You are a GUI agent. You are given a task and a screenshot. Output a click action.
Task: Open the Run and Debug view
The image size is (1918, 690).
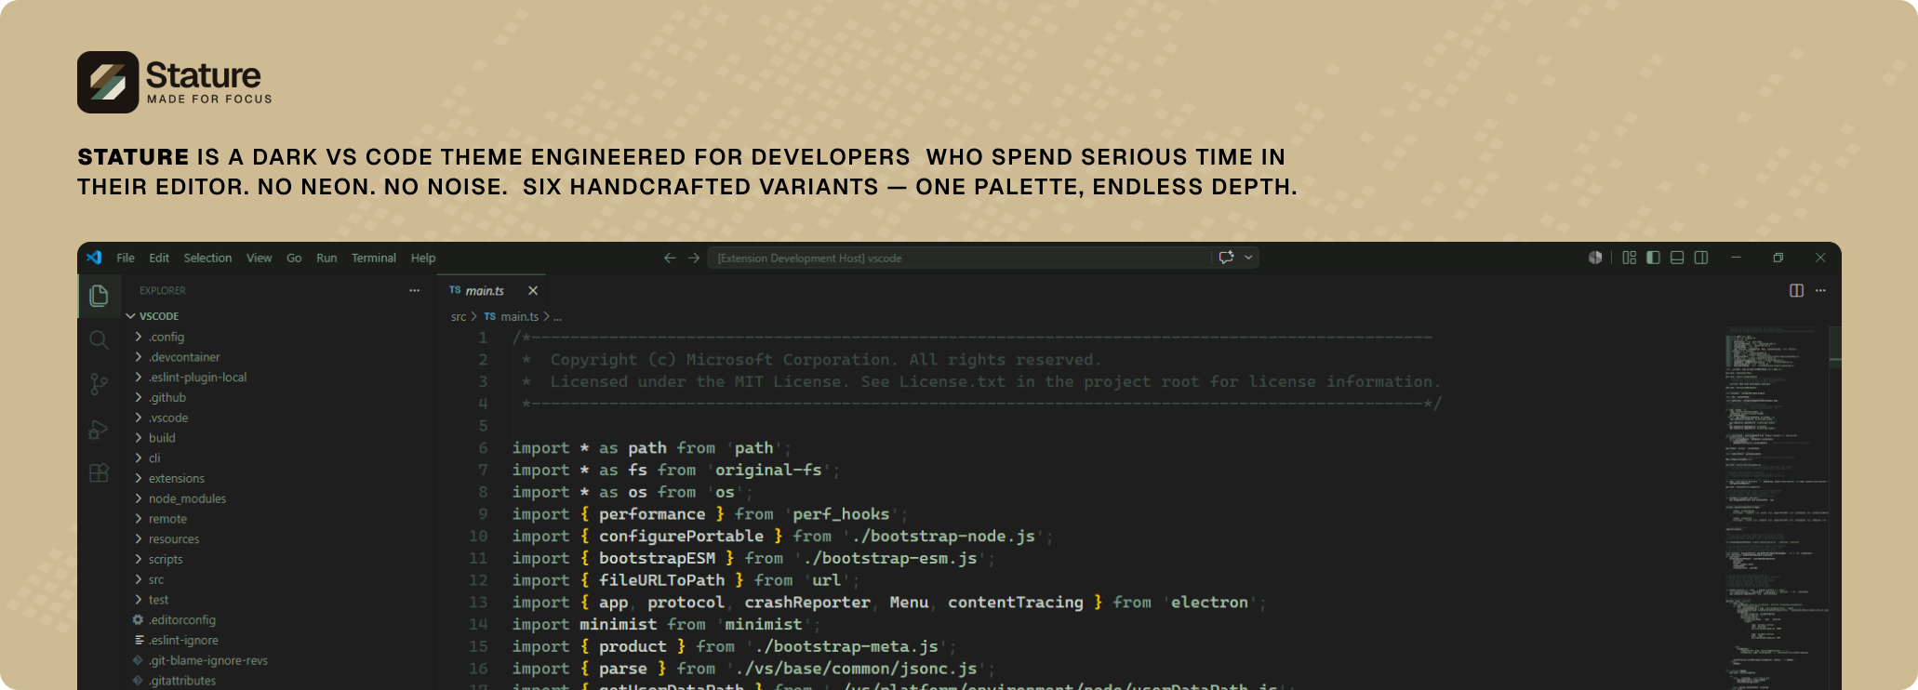(99, 429)
